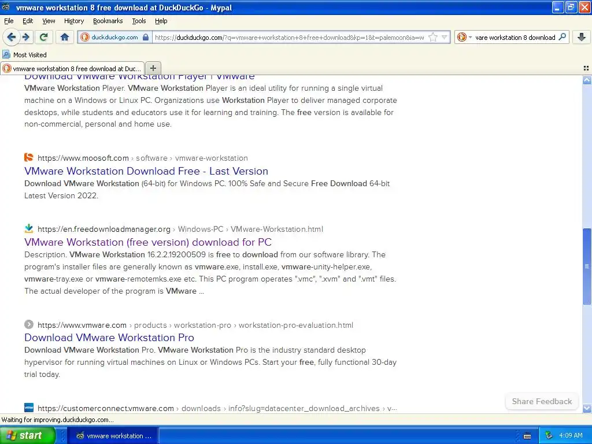Click the moosoft.com result URL

coord(143,158)
